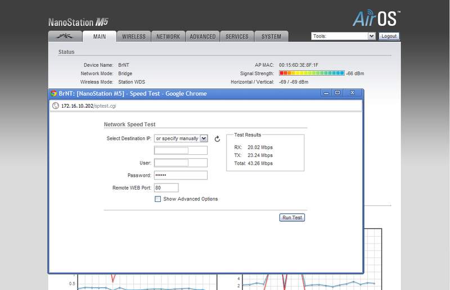Image resolution: width=450 pixels, height=290 pixels.
Task: Open the SYSTEM tab
Action: tap(271, 36)
